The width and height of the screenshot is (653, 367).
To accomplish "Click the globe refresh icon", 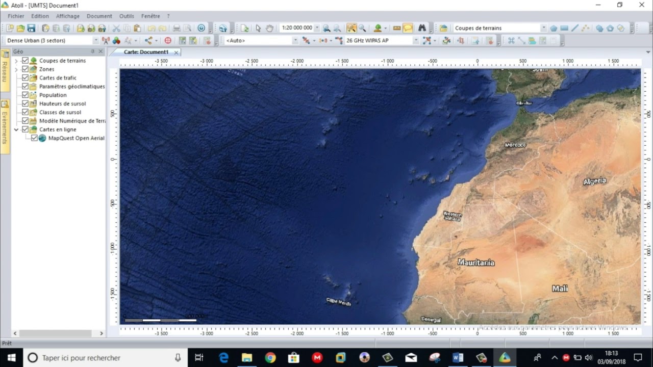I will (223, 28).
